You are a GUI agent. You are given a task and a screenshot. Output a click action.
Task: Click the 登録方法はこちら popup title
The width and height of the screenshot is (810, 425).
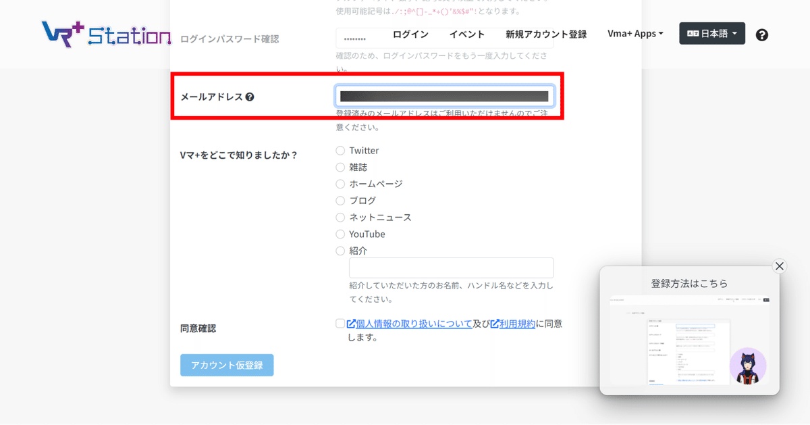[689, 284]
